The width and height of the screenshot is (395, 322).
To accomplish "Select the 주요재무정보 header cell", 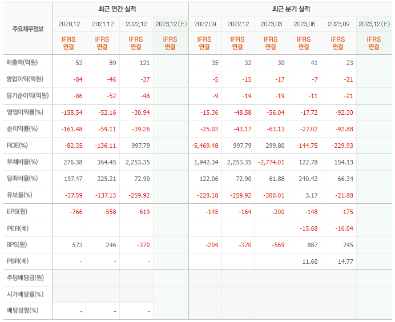I will [x=28, y=29].
